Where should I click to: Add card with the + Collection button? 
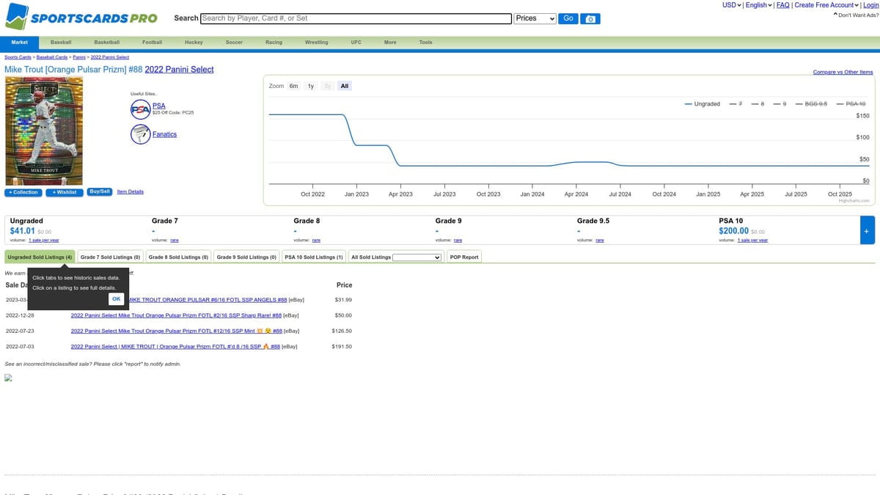[x=23, y=192]
